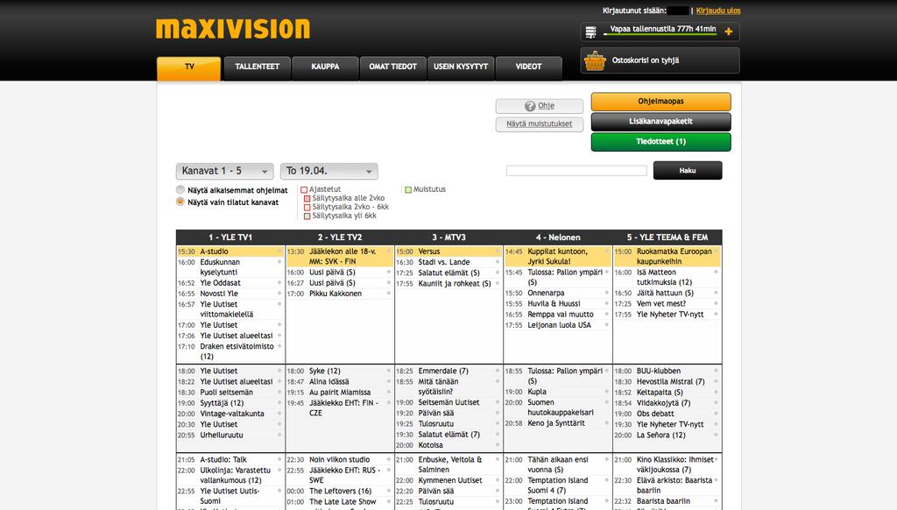Screen dimensions: 897x510
Task: Click the shopping basket icon
Action: tap(595, 60)
